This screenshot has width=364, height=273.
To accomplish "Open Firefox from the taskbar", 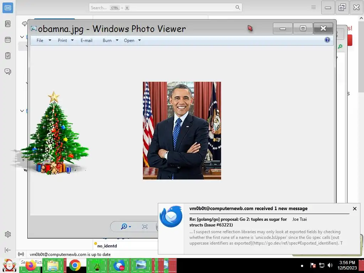I will tap(31, 266).
